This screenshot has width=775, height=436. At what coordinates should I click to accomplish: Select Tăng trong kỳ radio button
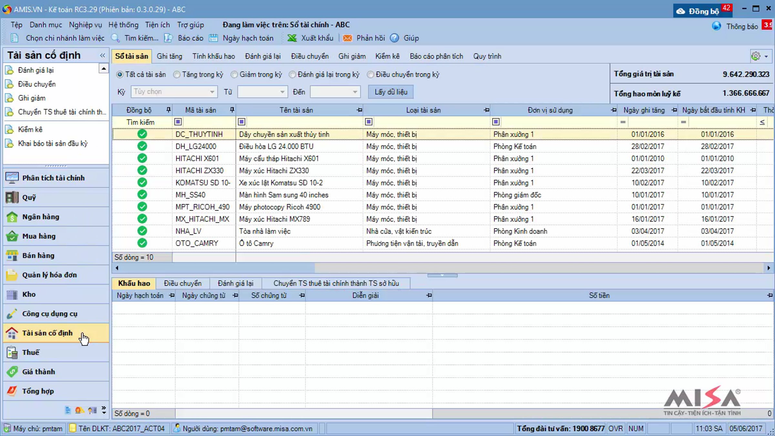(177, 75)
